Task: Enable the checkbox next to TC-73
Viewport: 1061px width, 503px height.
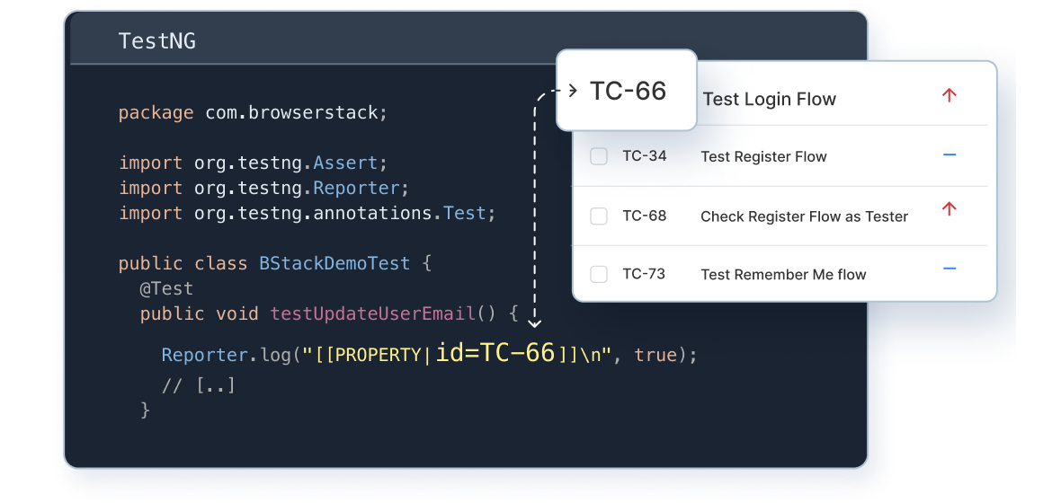Action: click(599, 275)
